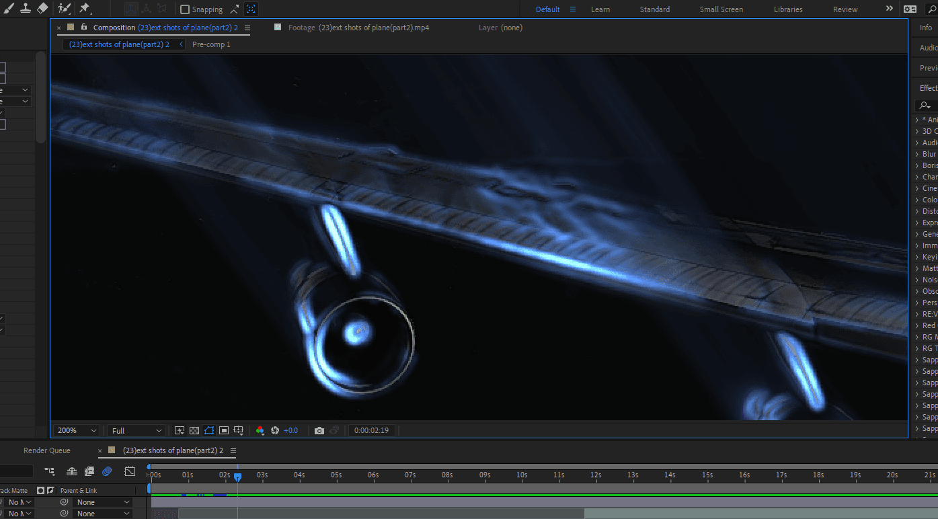Click the 10s mark on the time ruler
The image size is (938, 519).
[x=522, y=475]
